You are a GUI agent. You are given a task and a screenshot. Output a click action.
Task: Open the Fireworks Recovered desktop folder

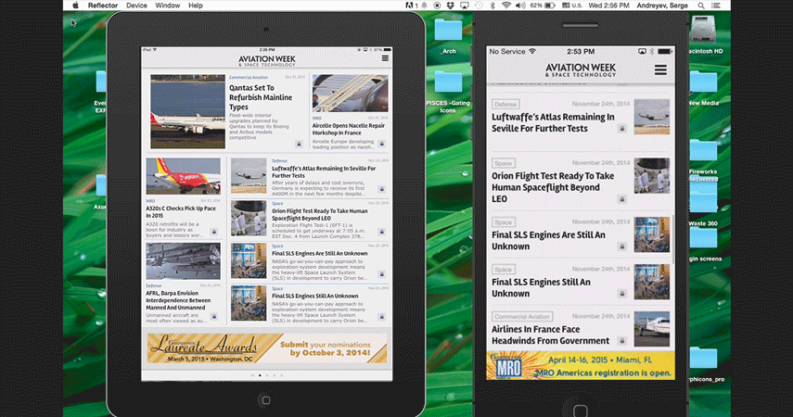703,152
